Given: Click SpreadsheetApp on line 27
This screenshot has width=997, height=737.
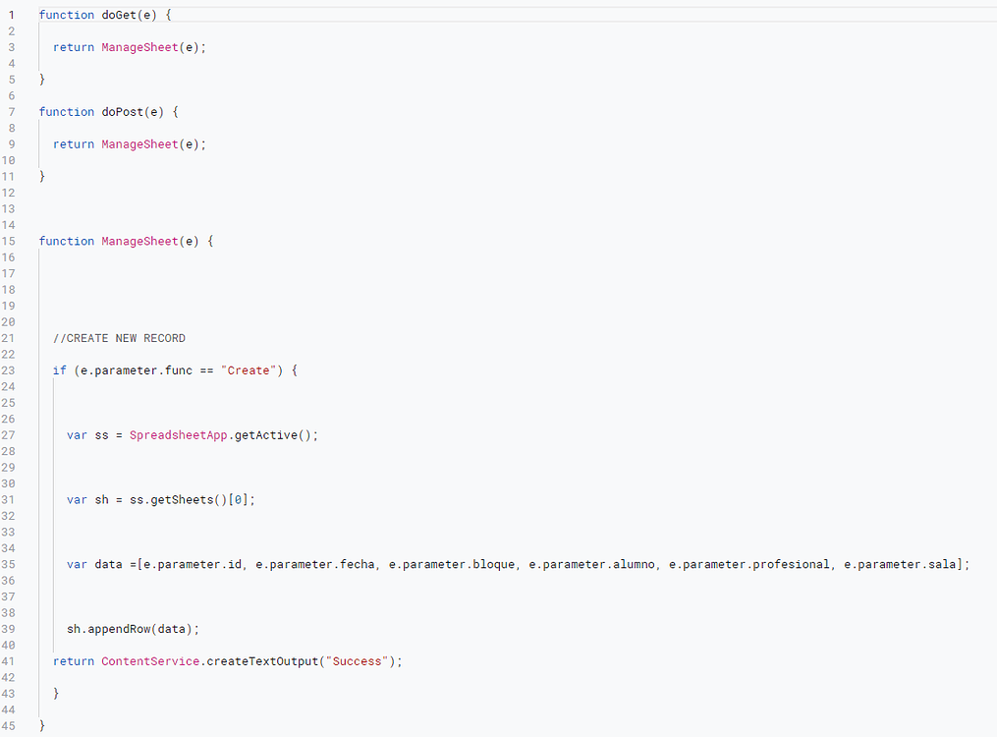Looking at the screenshot, I should point(179,435).
